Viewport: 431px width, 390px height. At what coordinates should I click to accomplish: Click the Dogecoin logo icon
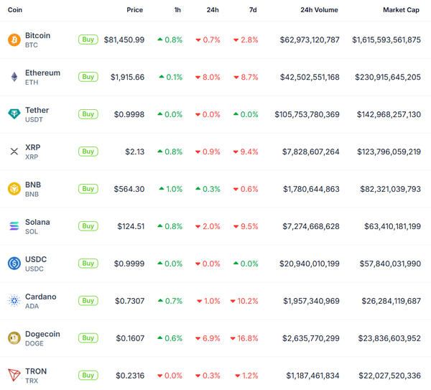pos(14,338)
